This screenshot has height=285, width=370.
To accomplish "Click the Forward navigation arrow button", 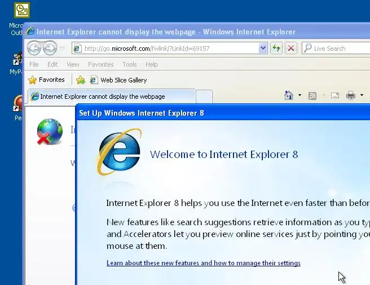I will [50, 48].
